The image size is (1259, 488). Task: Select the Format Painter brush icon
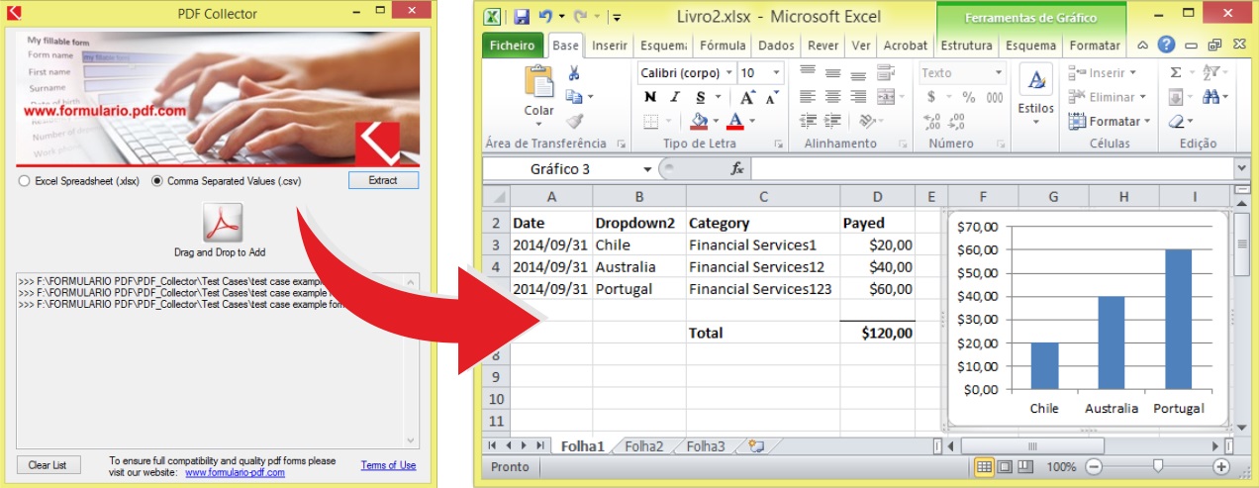[x=574, y=121]
